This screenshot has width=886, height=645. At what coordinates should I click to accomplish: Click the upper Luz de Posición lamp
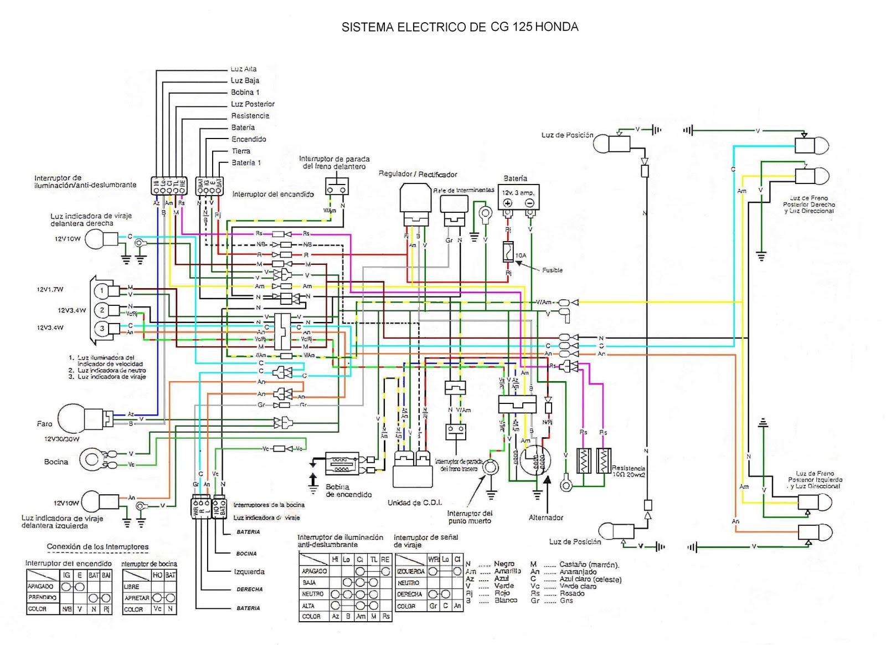pyautogui.click(x=612, y=144)
